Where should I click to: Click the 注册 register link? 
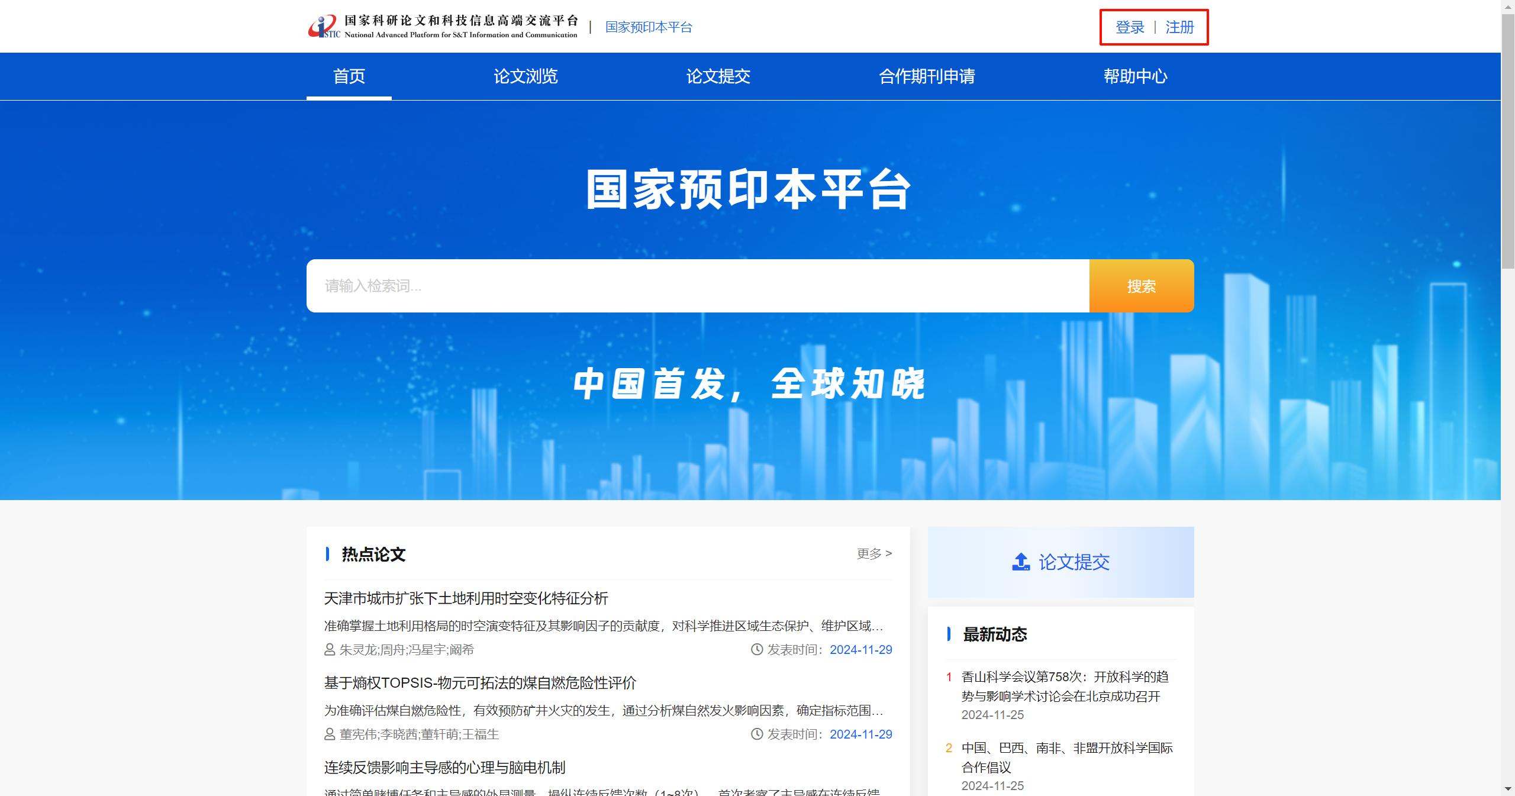[1179, 27]
